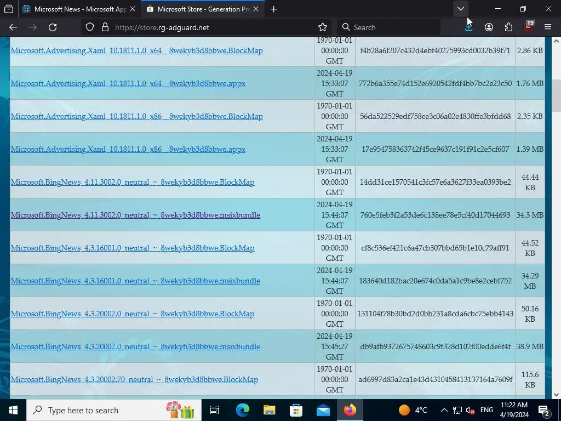Open clock showing 11:22 AM
The width and height of the screenshot is (561, 421).
click(x=514, y=410)
